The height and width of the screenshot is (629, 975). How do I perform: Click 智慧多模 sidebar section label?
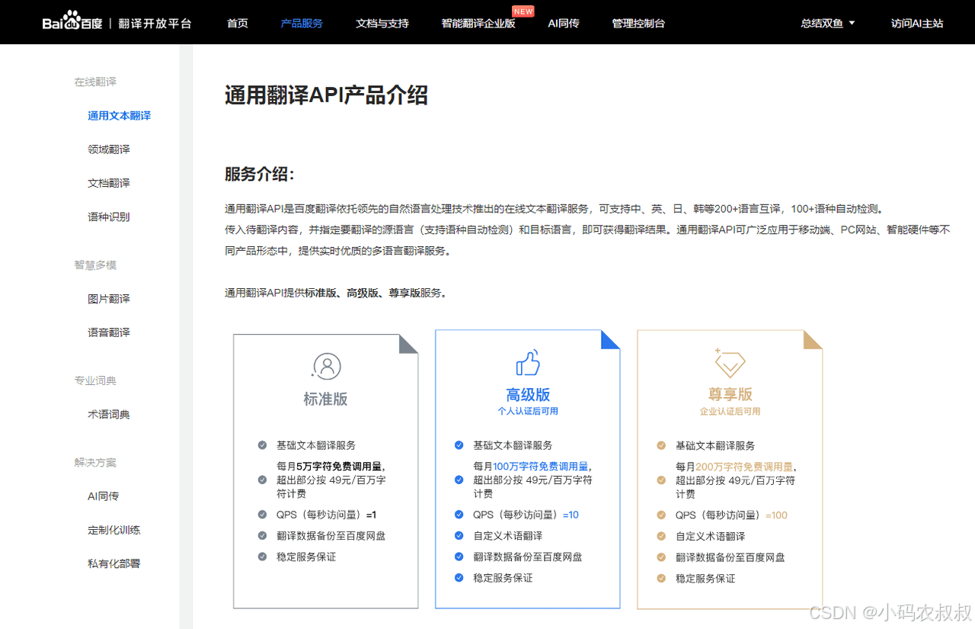(95, 265)
